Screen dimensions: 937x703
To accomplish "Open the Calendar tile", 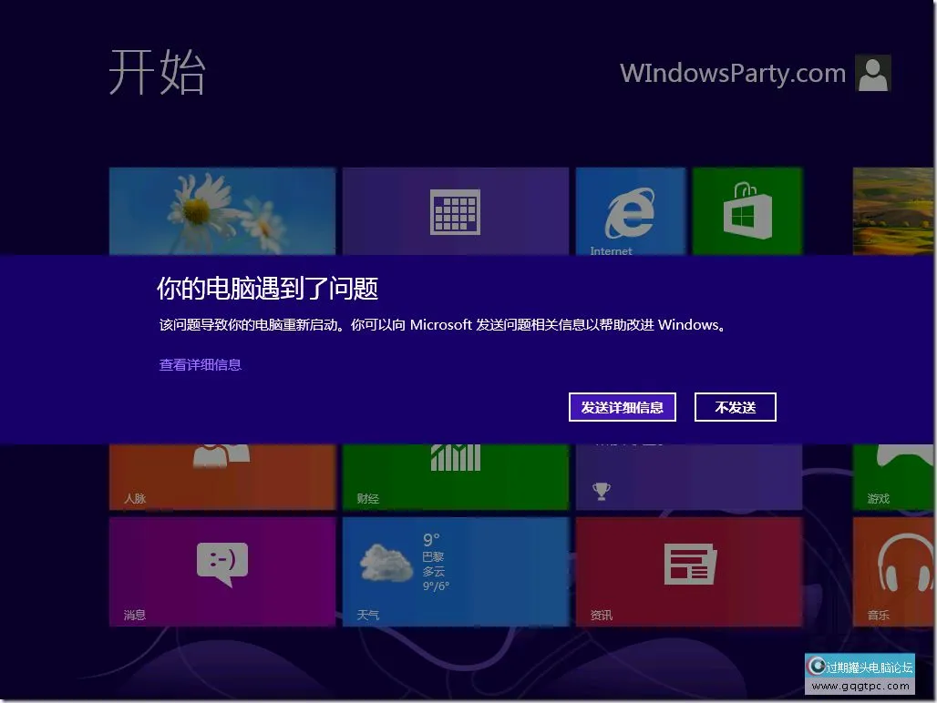I will click(x=455, y=212).
